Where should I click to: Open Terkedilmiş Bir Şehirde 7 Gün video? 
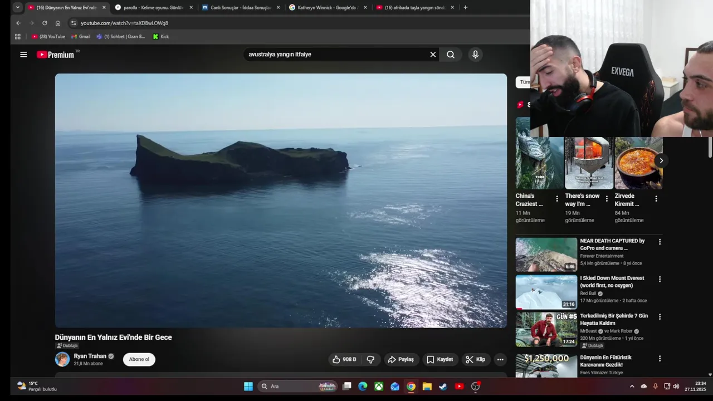[546, 329]
